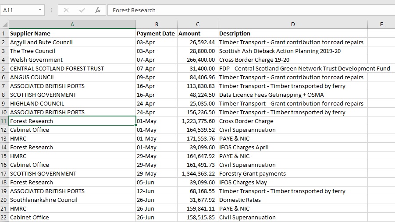Select column E header
395x222 pixels.
[x=381, y=25]
